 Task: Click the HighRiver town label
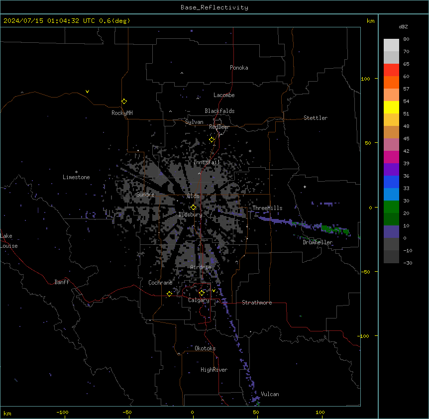tap(214, 370)
